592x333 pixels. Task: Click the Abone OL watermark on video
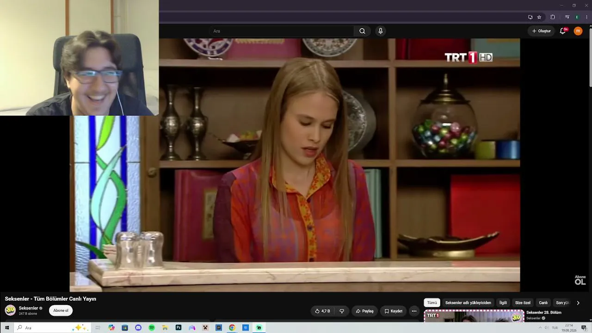pyautogui.click(x=580, y=280)
